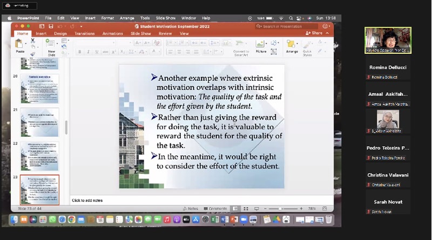Open the Animations ribbon tab
The height and width of the screenshot is (240, 432).
pyautogui.click(x=112, y=33)
